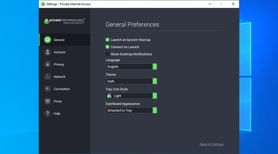
Task: Click the General Preferences heading
Action: (132, 25)
